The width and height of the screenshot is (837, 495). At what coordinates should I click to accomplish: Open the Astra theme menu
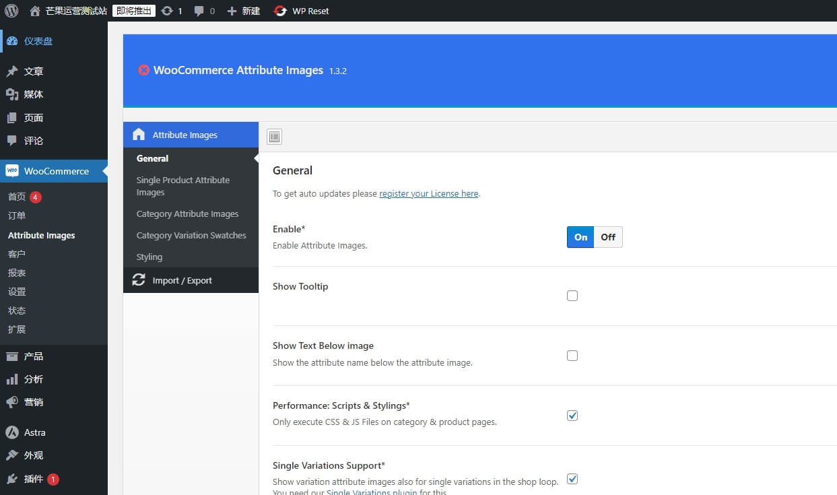[34, 432]
